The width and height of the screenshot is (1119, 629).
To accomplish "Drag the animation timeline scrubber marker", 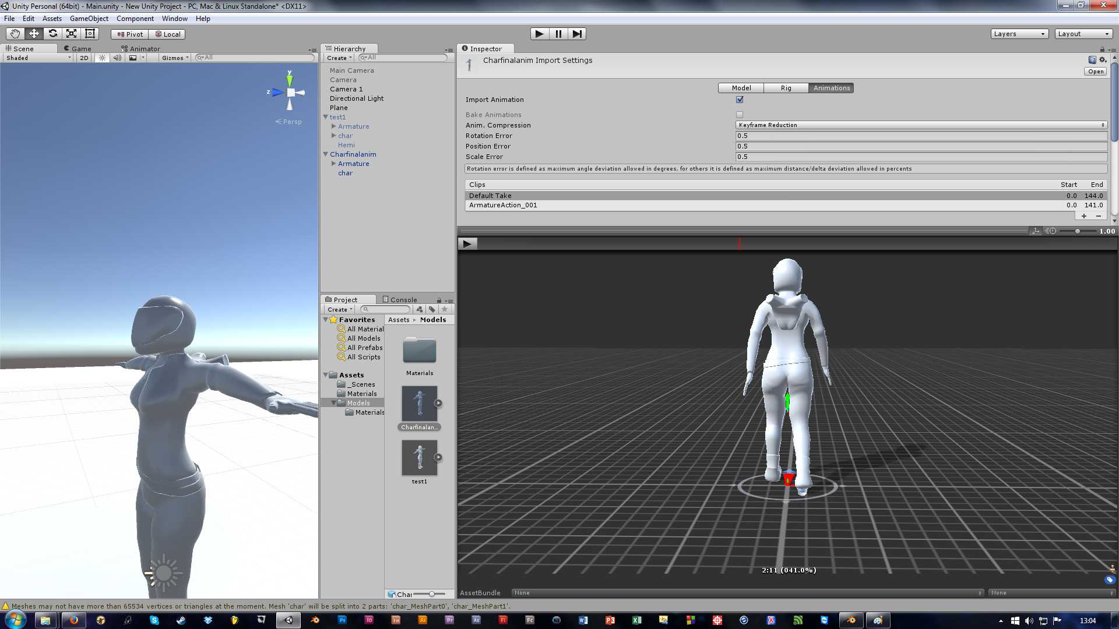I will tap(740, 243).
